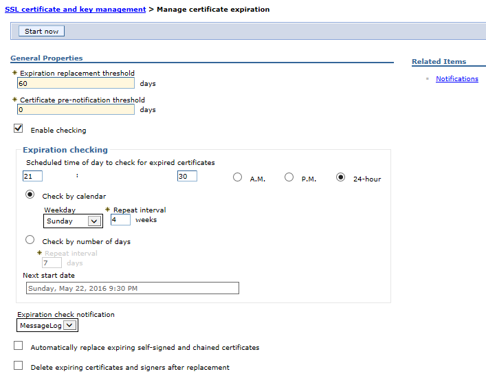The image size is (486, 376).
Task: Click the Start now button
Action: 41,31
